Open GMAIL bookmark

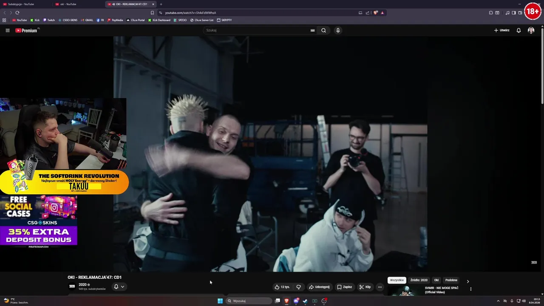(87, 20)
